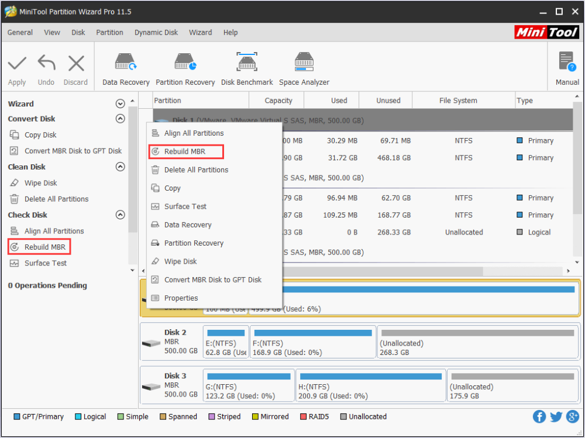585x438 pixels.
Task: Select Data Recovery in context menu
Action: tap(214, 225)
